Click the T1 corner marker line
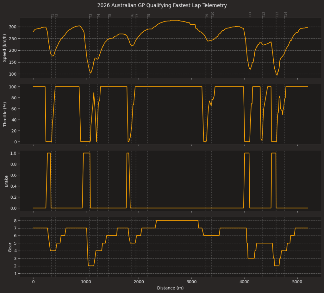 pyautogui.click(x=52, y=47)
